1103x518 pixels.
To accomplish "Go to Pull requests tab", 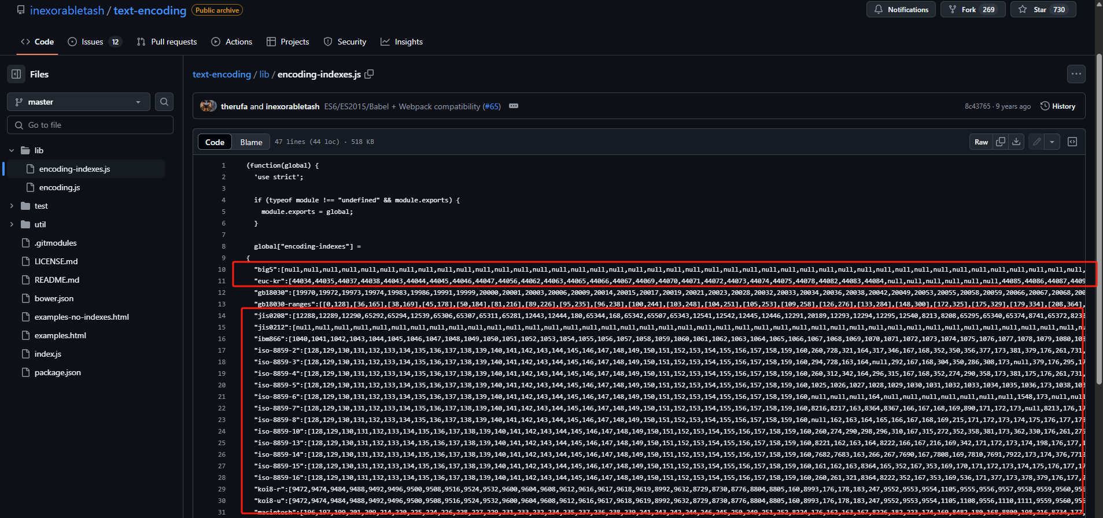I will pos(167,42).
